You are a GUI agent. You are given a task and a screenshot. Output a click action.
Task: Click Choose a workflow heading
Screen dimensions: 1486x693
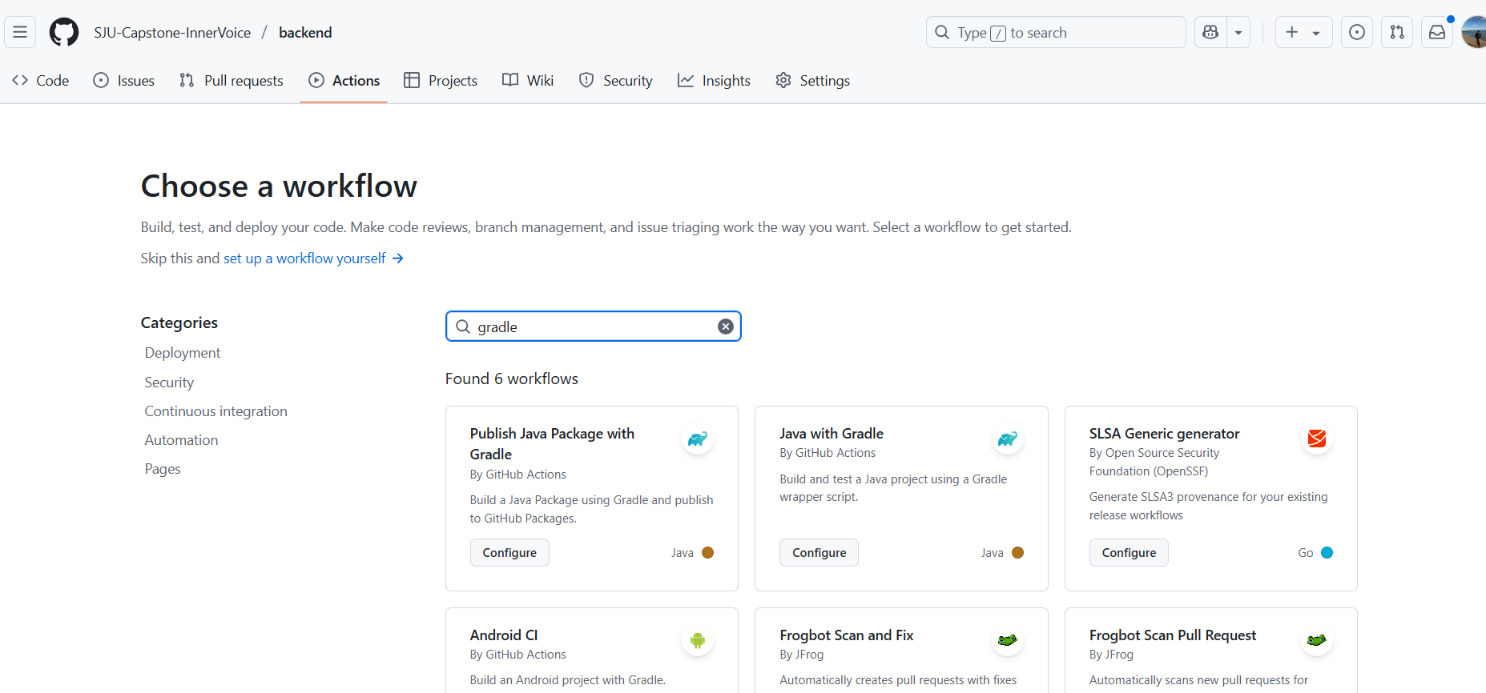pos(279,186)
